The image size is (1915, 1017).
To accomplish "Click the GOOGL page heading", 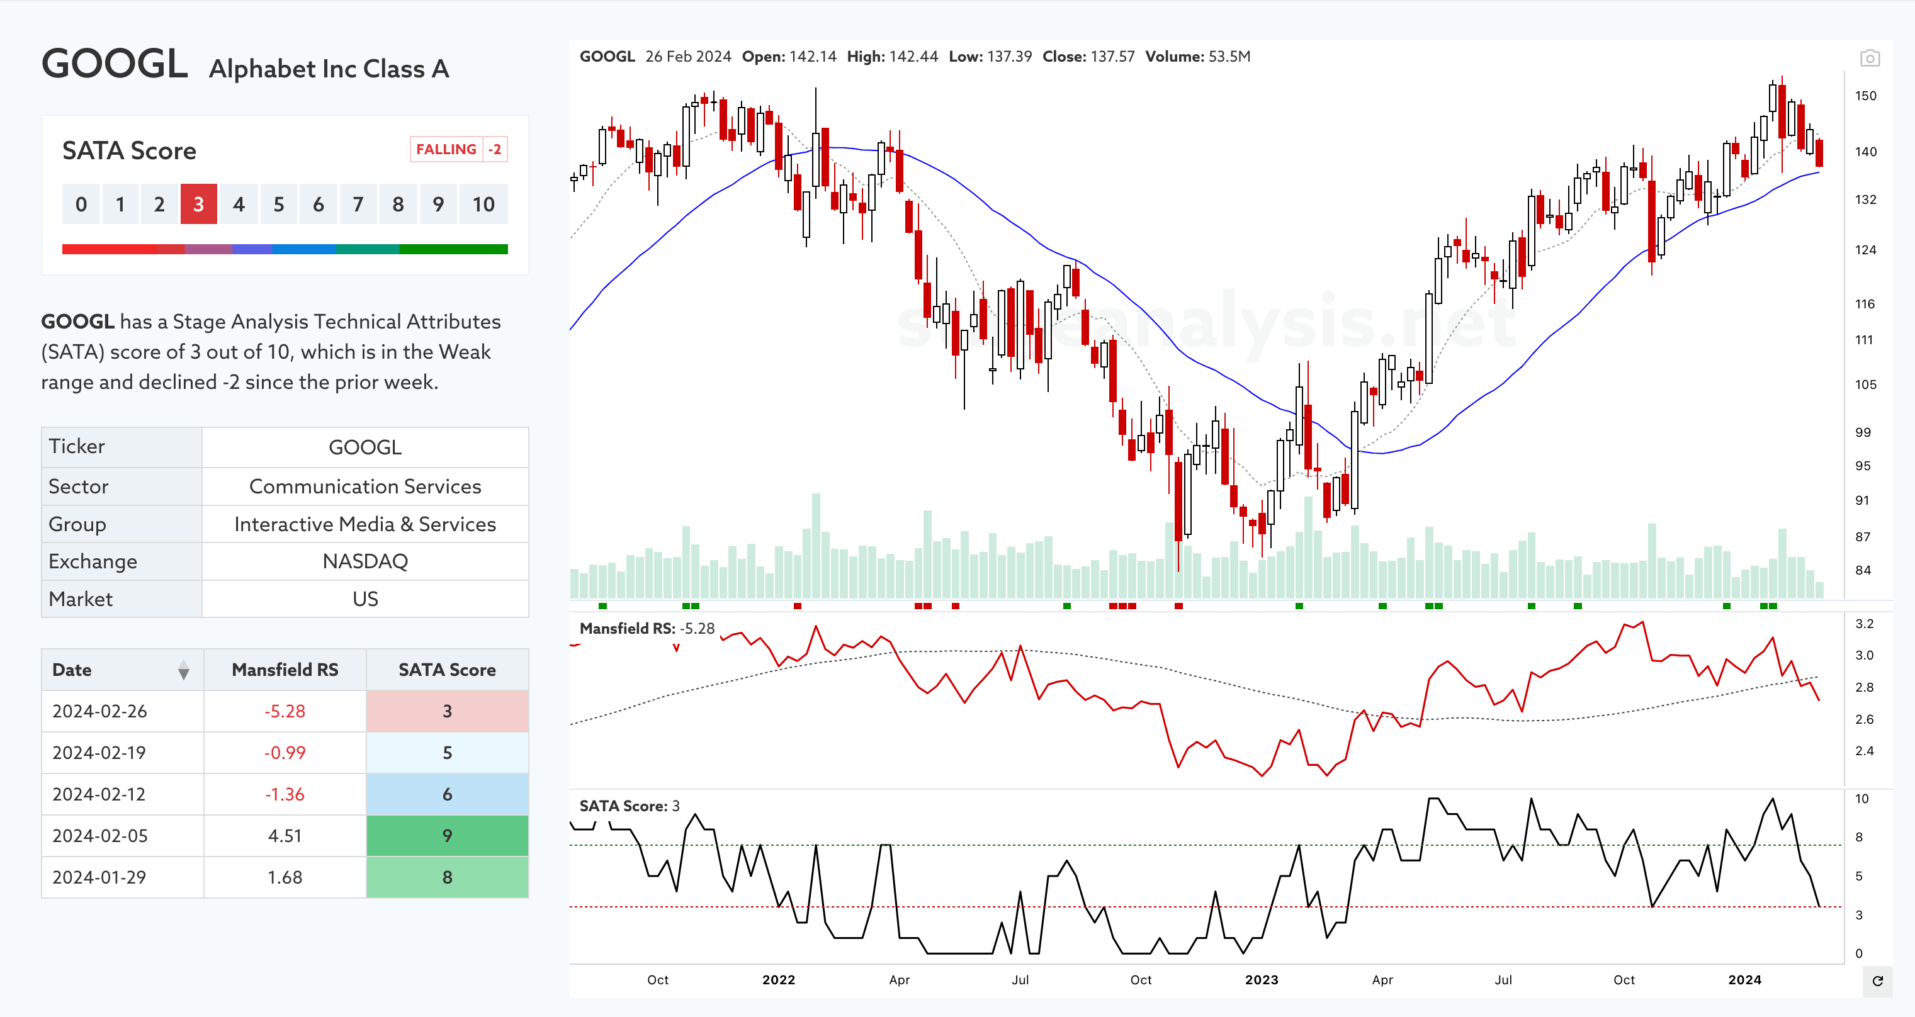I will (x=115, y=64).
